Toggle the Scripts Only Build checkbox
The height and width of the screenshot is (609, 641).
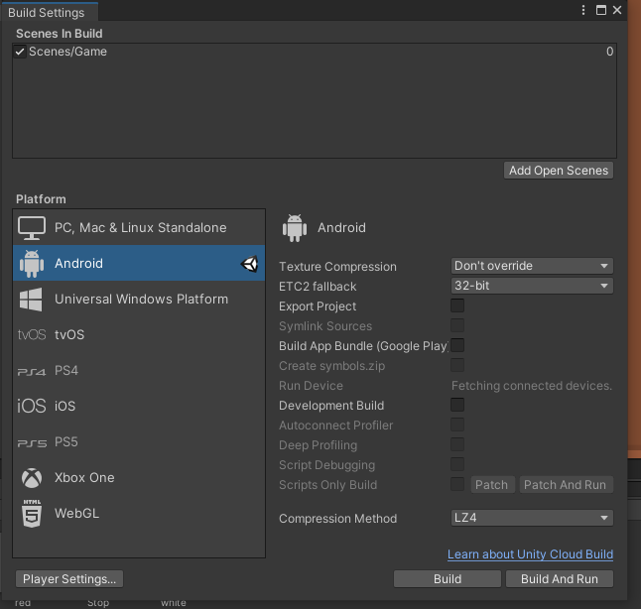(457, 484)
